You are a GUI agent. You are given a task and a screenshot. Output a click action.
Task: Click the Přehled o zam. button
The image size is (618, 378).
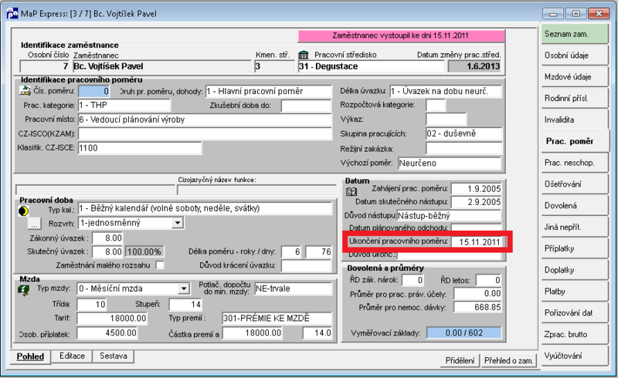[x=508, y=360]
